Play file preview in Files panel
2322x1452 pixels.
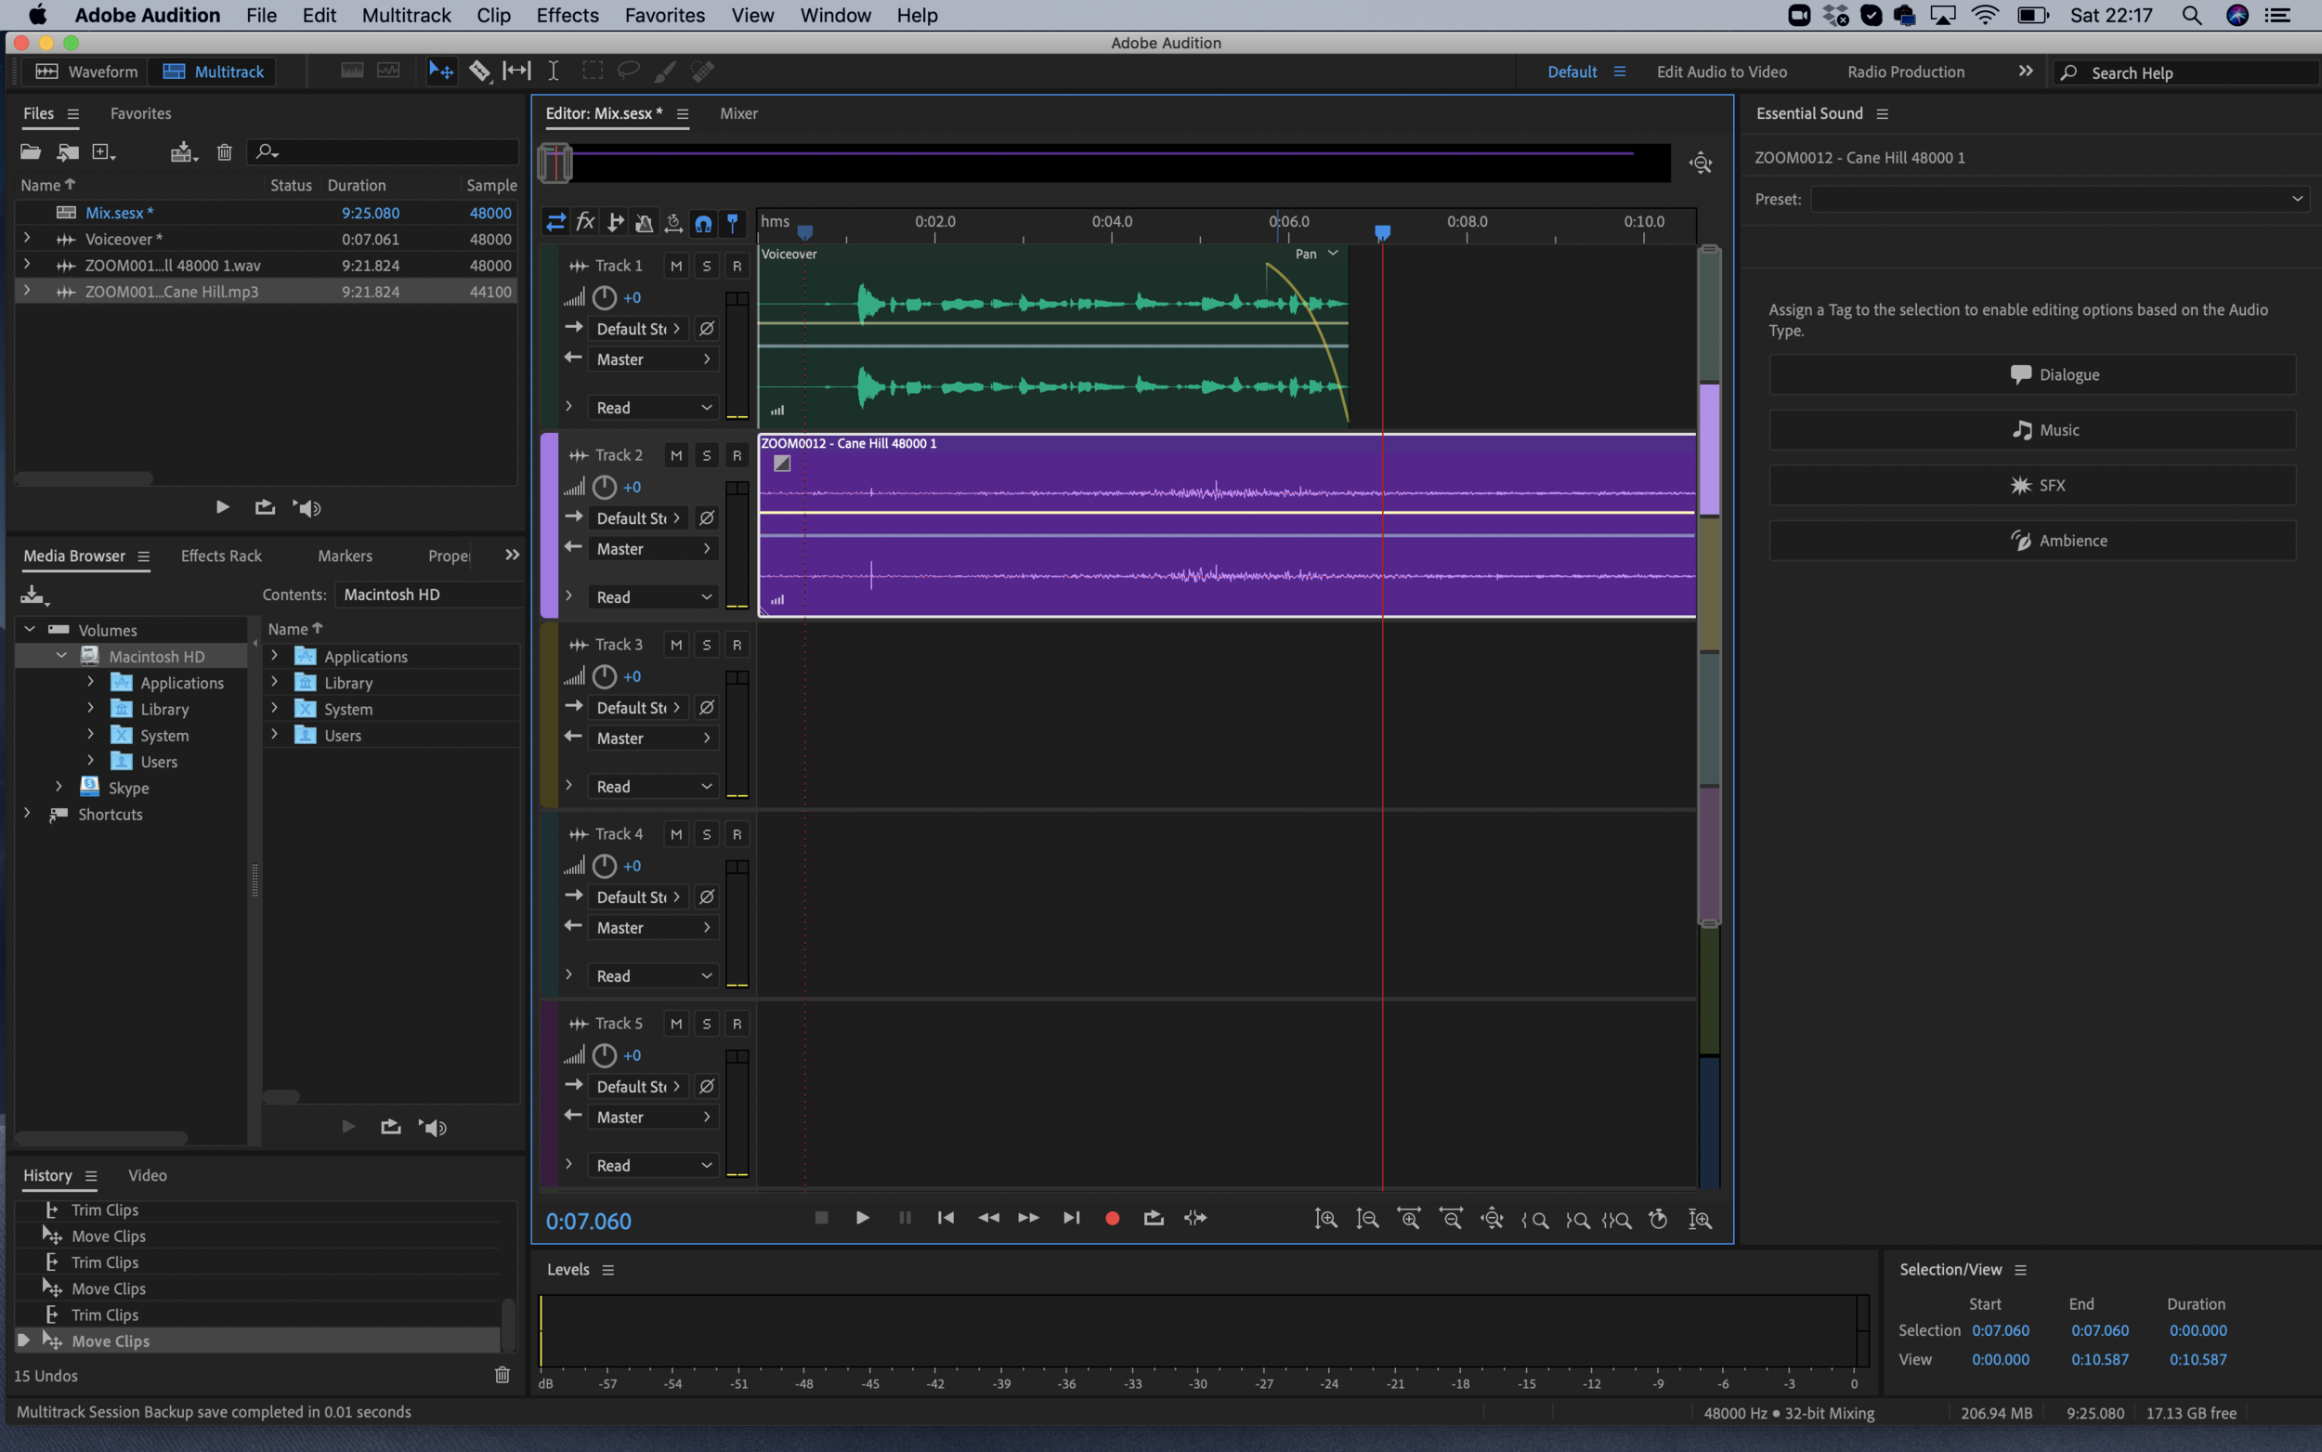223,507
